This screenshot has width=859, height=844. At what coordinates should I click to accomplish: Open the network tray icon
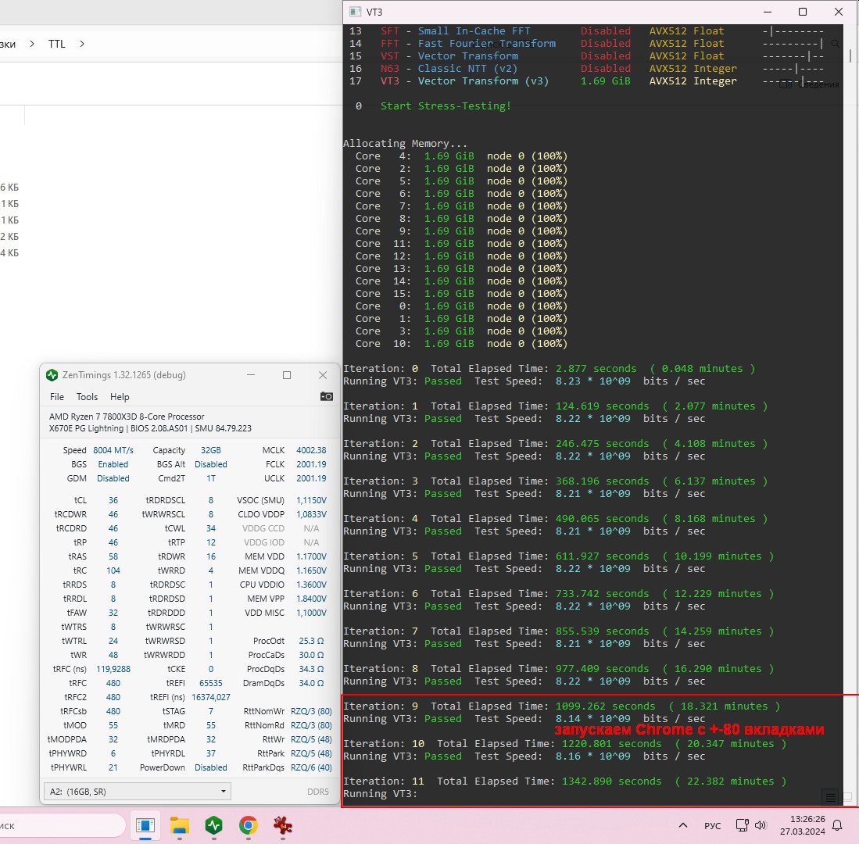click(742, 825)
